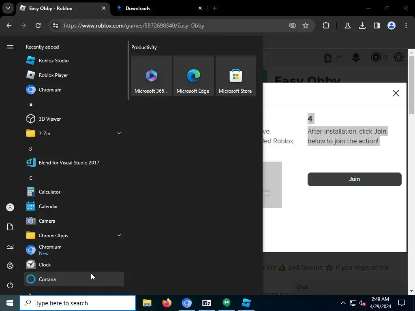
Task: Open Roblox notifications bell
Action: [356, 57]
